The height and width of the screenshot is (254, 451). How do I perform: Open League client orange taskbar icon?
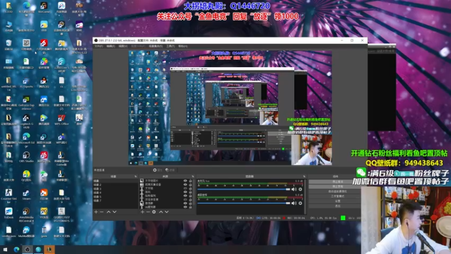(x=49, y=249)
